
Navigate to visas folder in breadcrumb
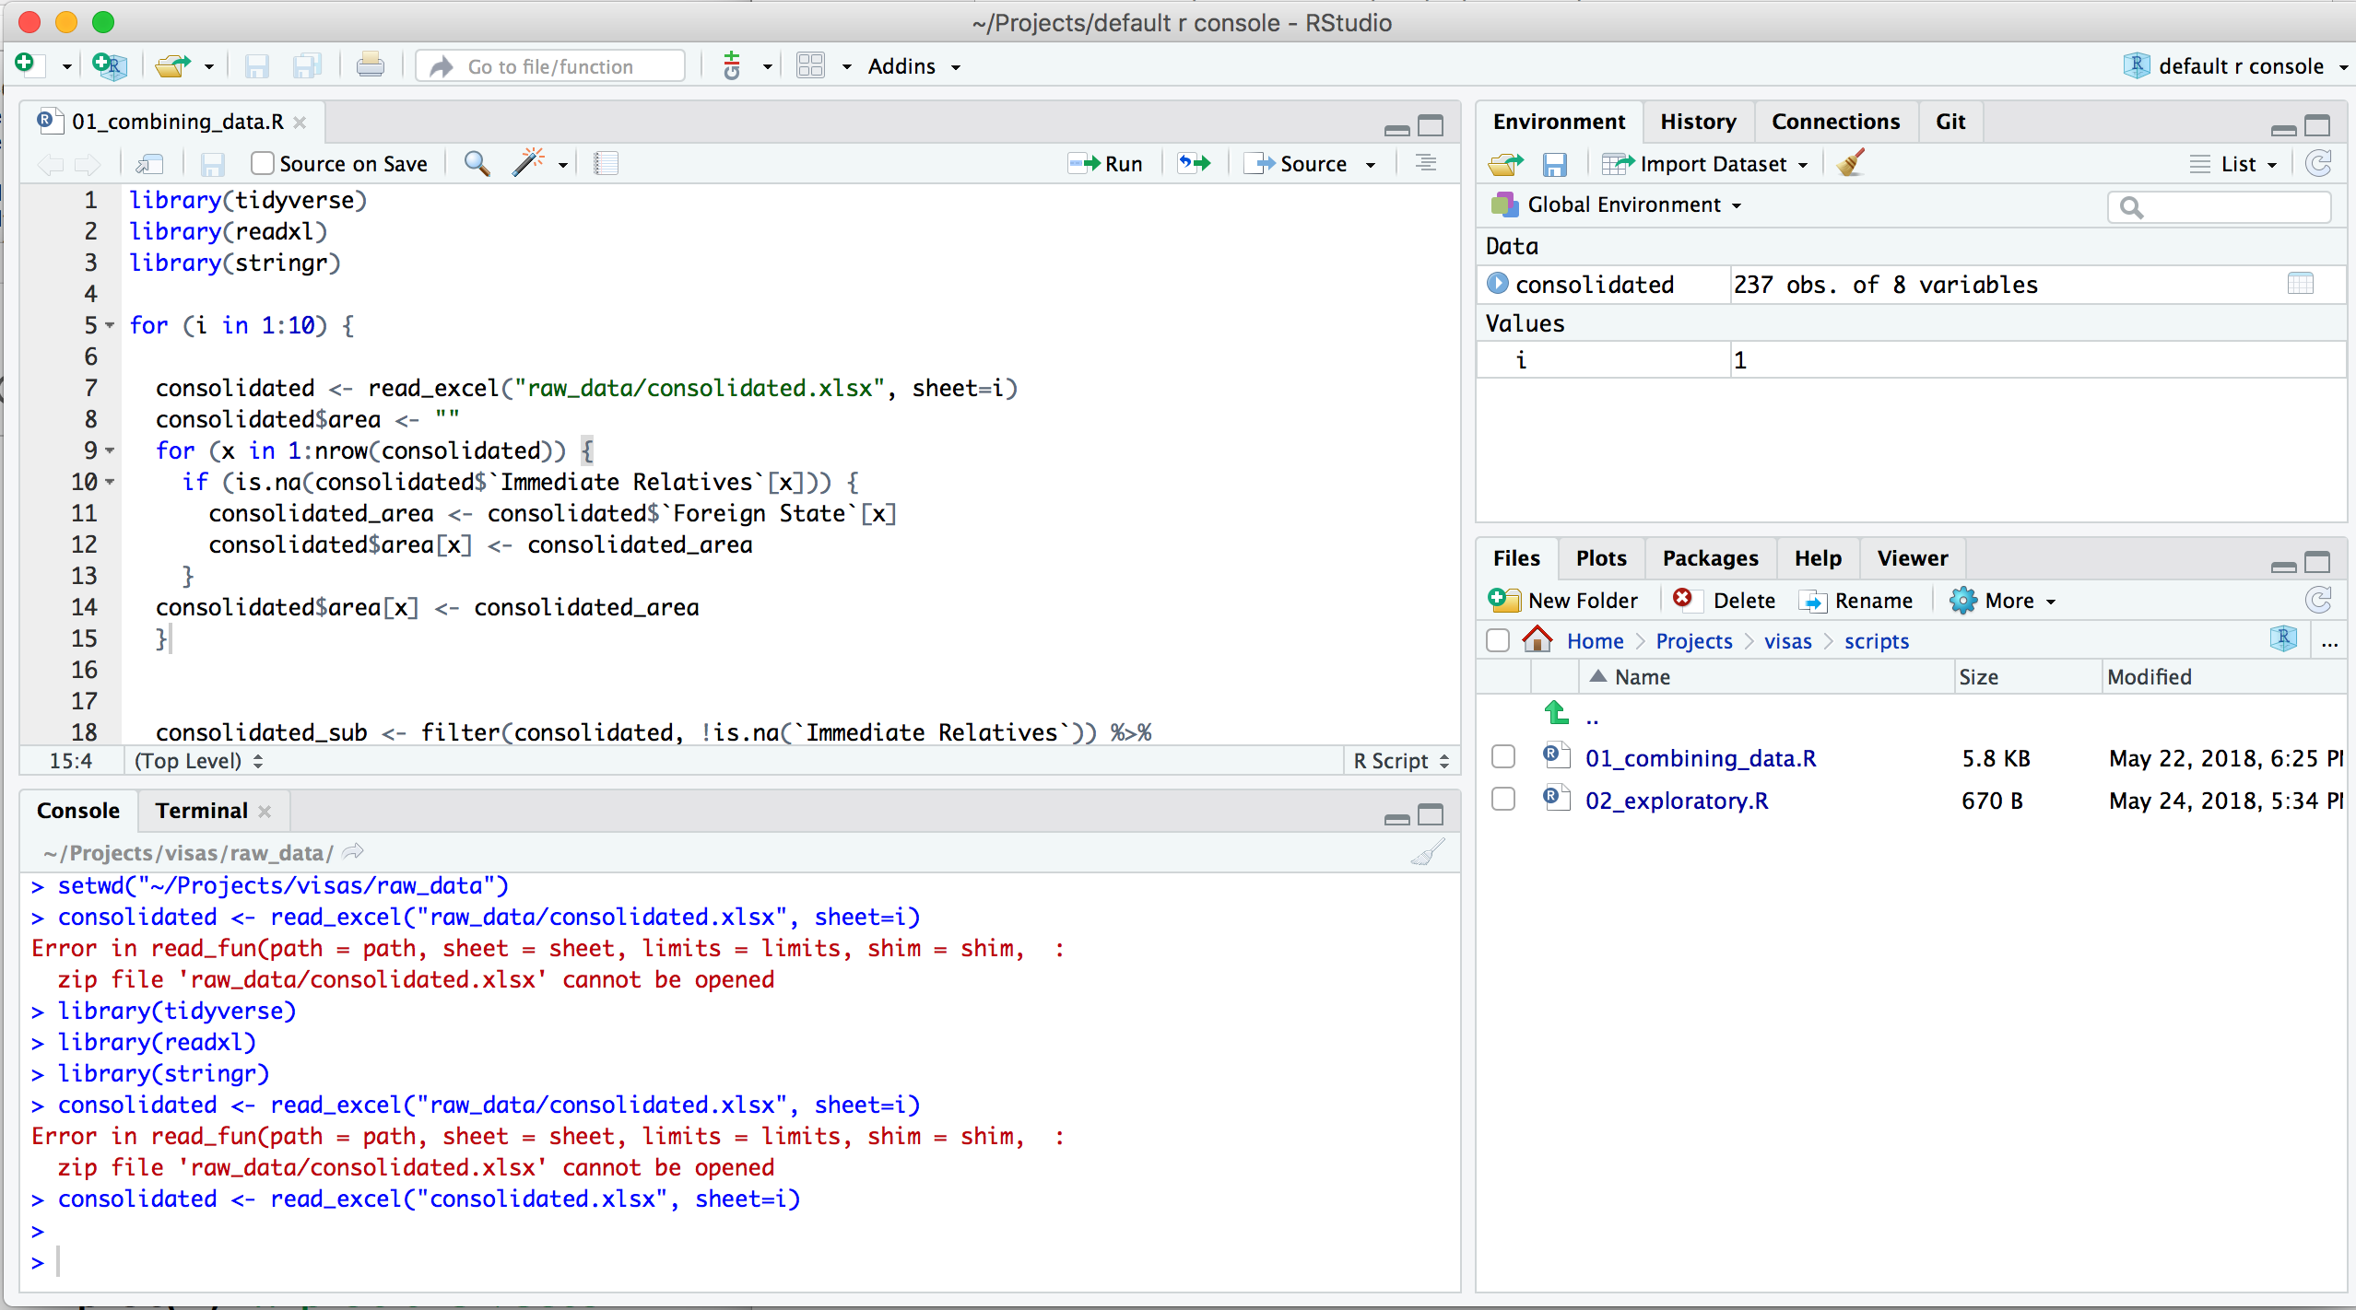point(1787,641)
